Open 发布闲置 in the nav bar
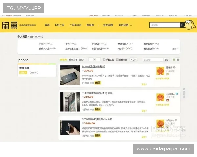The width and height of the screenshot is (197, 157). [108, 25]
